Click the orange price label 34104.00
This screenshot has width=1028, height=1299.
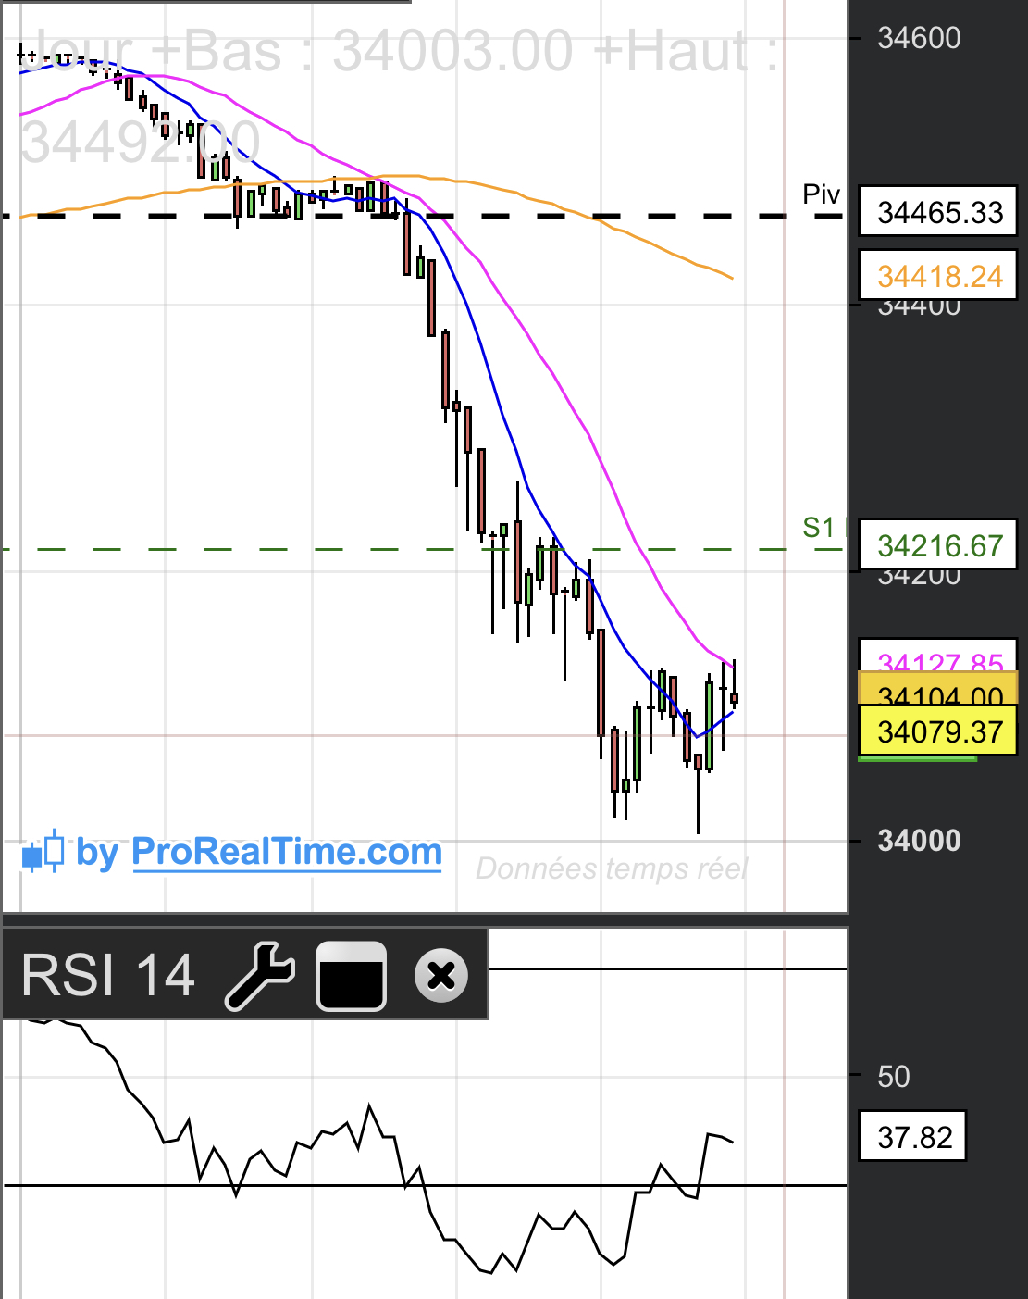point(938,688)
